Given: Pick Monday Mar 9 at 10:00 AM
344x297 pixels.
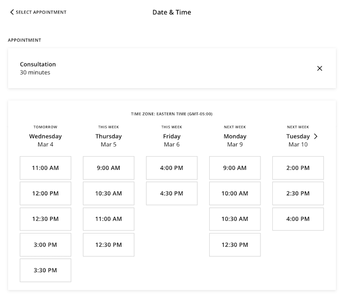Looking at the screenshot, I should tap(235, 193).
